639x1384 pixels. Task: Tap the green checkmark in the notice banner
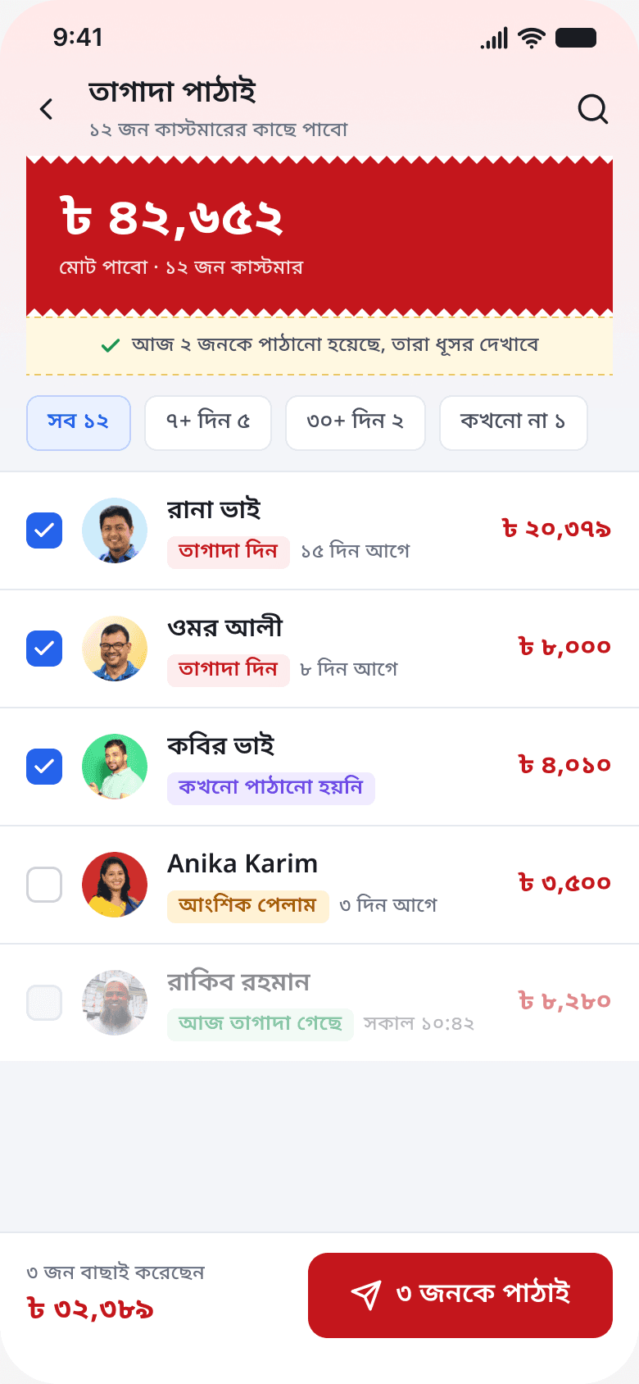coord(110,346)
